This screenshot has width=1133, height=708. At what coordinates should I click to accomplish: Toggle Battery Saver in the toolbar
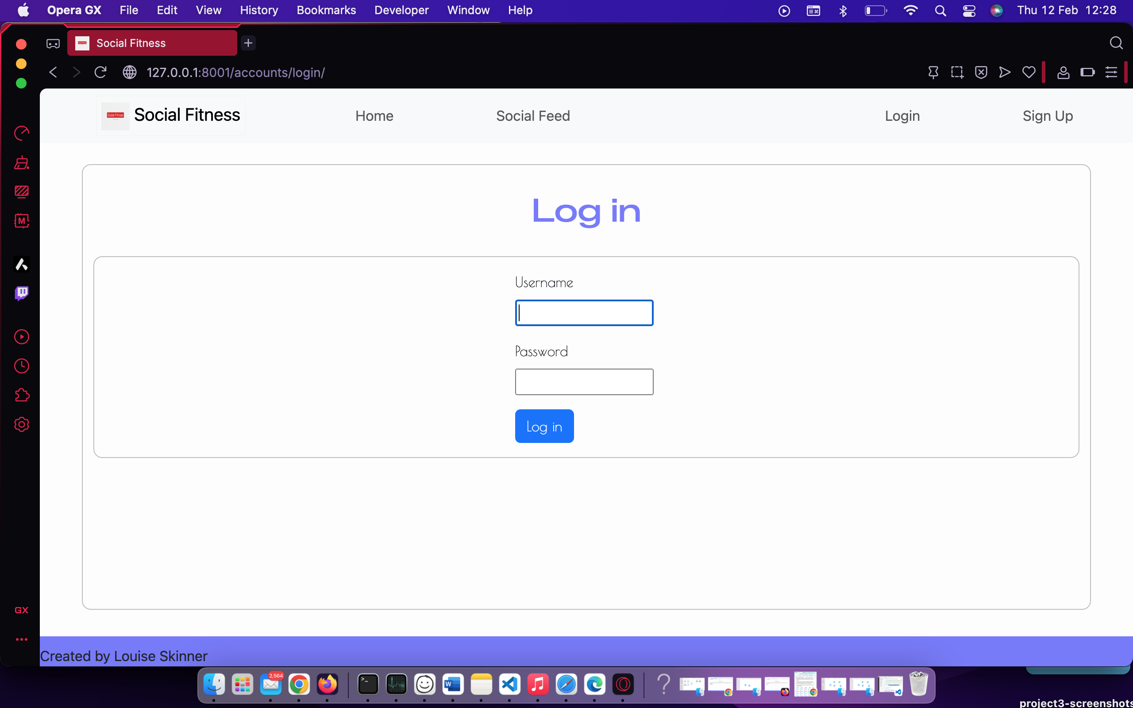(1088, 72)
